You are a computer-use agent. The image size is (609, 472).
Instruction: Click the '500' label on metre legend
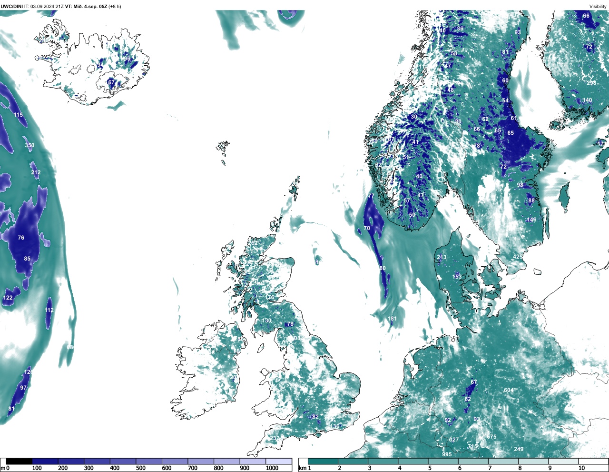[141, 469]
